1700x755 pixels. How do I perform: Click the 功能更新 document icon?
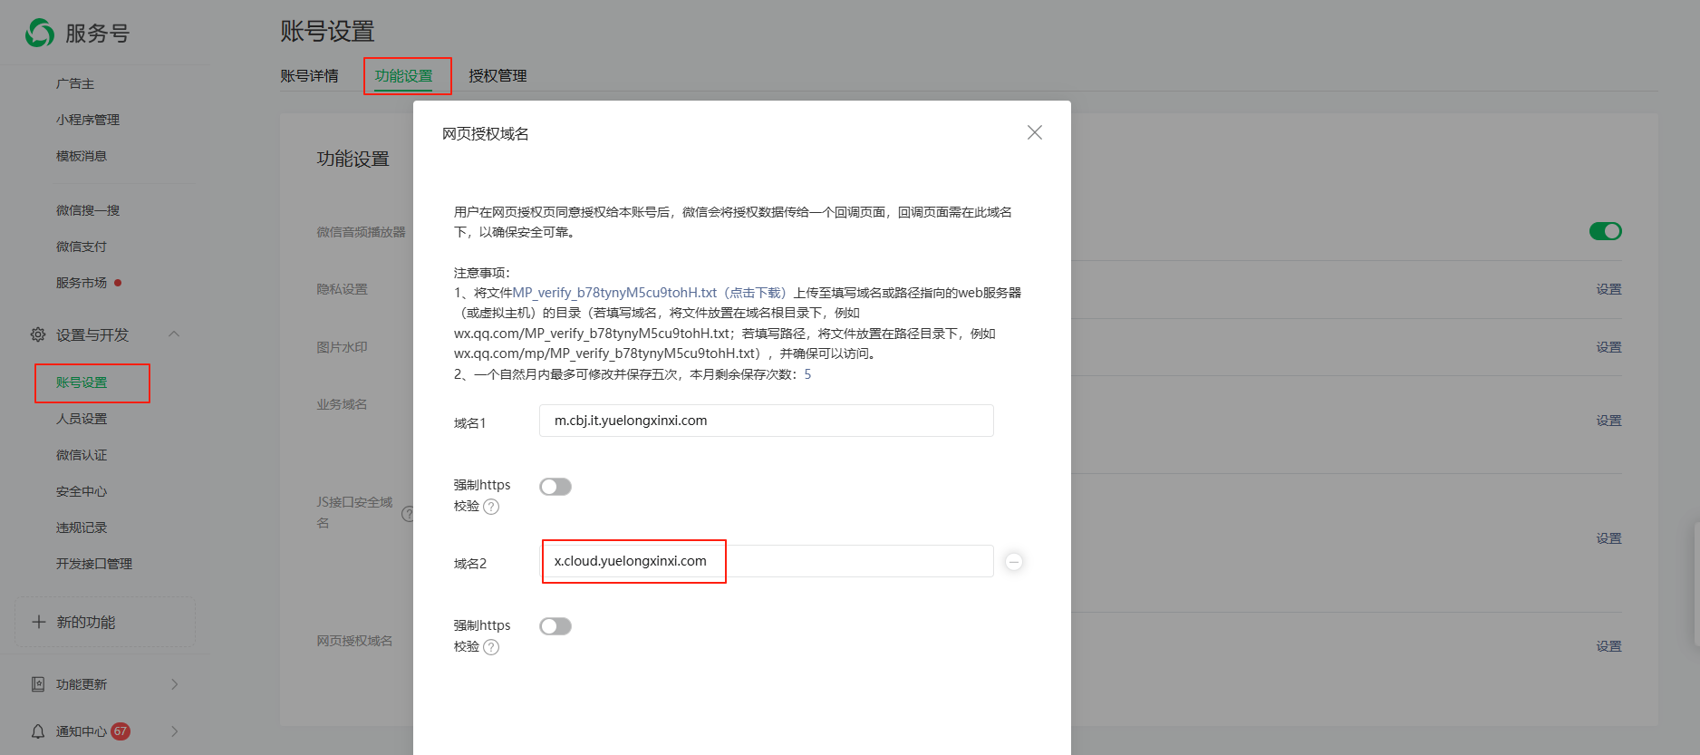[x=38, y=684]
